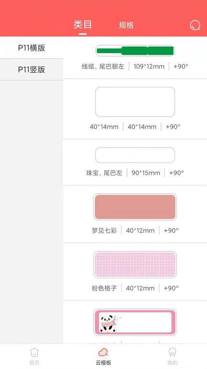This screenshot has width=207, height=369.
Task: Tap the 粉色格子 template name
Action: [104, 288]
